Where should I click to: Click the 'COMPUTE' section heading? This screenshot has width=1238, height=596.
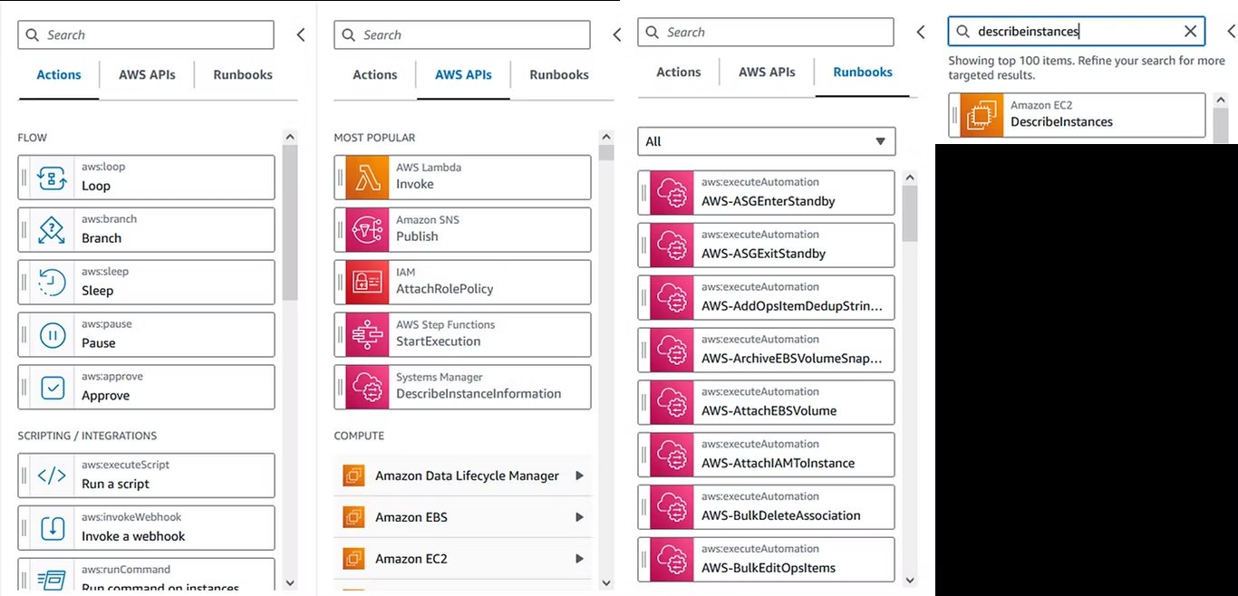[359, 436]
